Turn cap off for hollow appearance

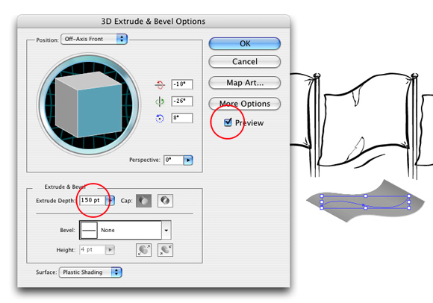pyautogui.click(x=165, y=201)
